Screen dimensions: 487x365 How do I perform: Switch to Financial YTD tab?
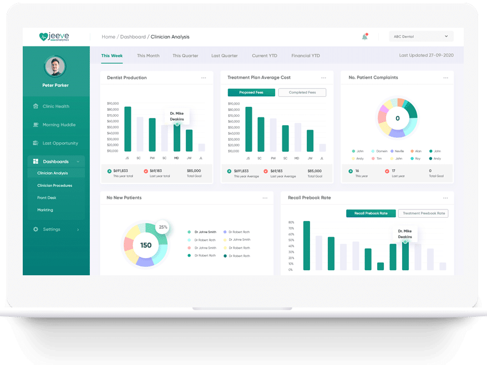coord(306,56)
